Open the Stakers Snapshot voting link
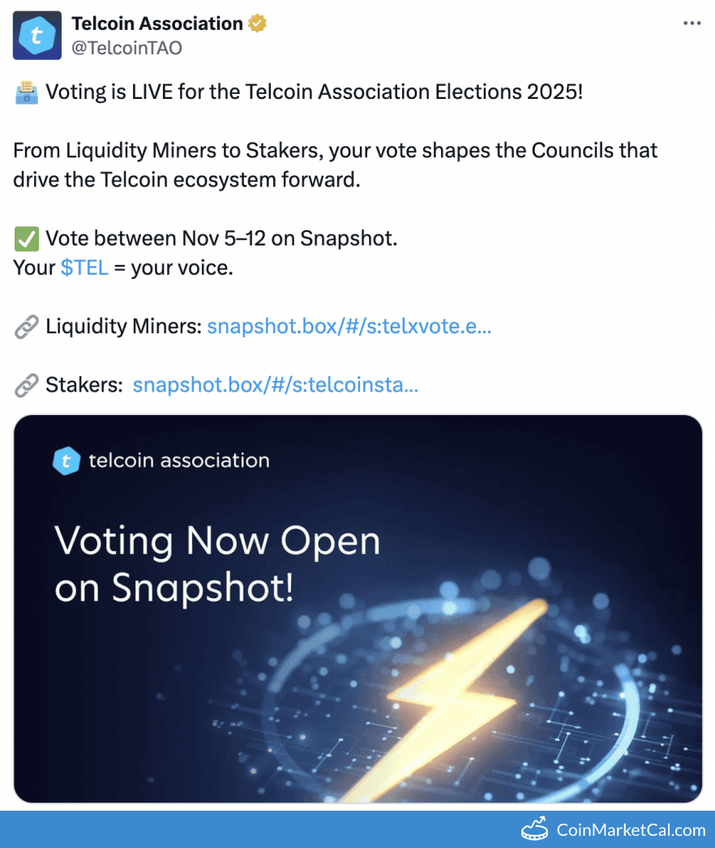715x848 pixels. tap(276, 384)
